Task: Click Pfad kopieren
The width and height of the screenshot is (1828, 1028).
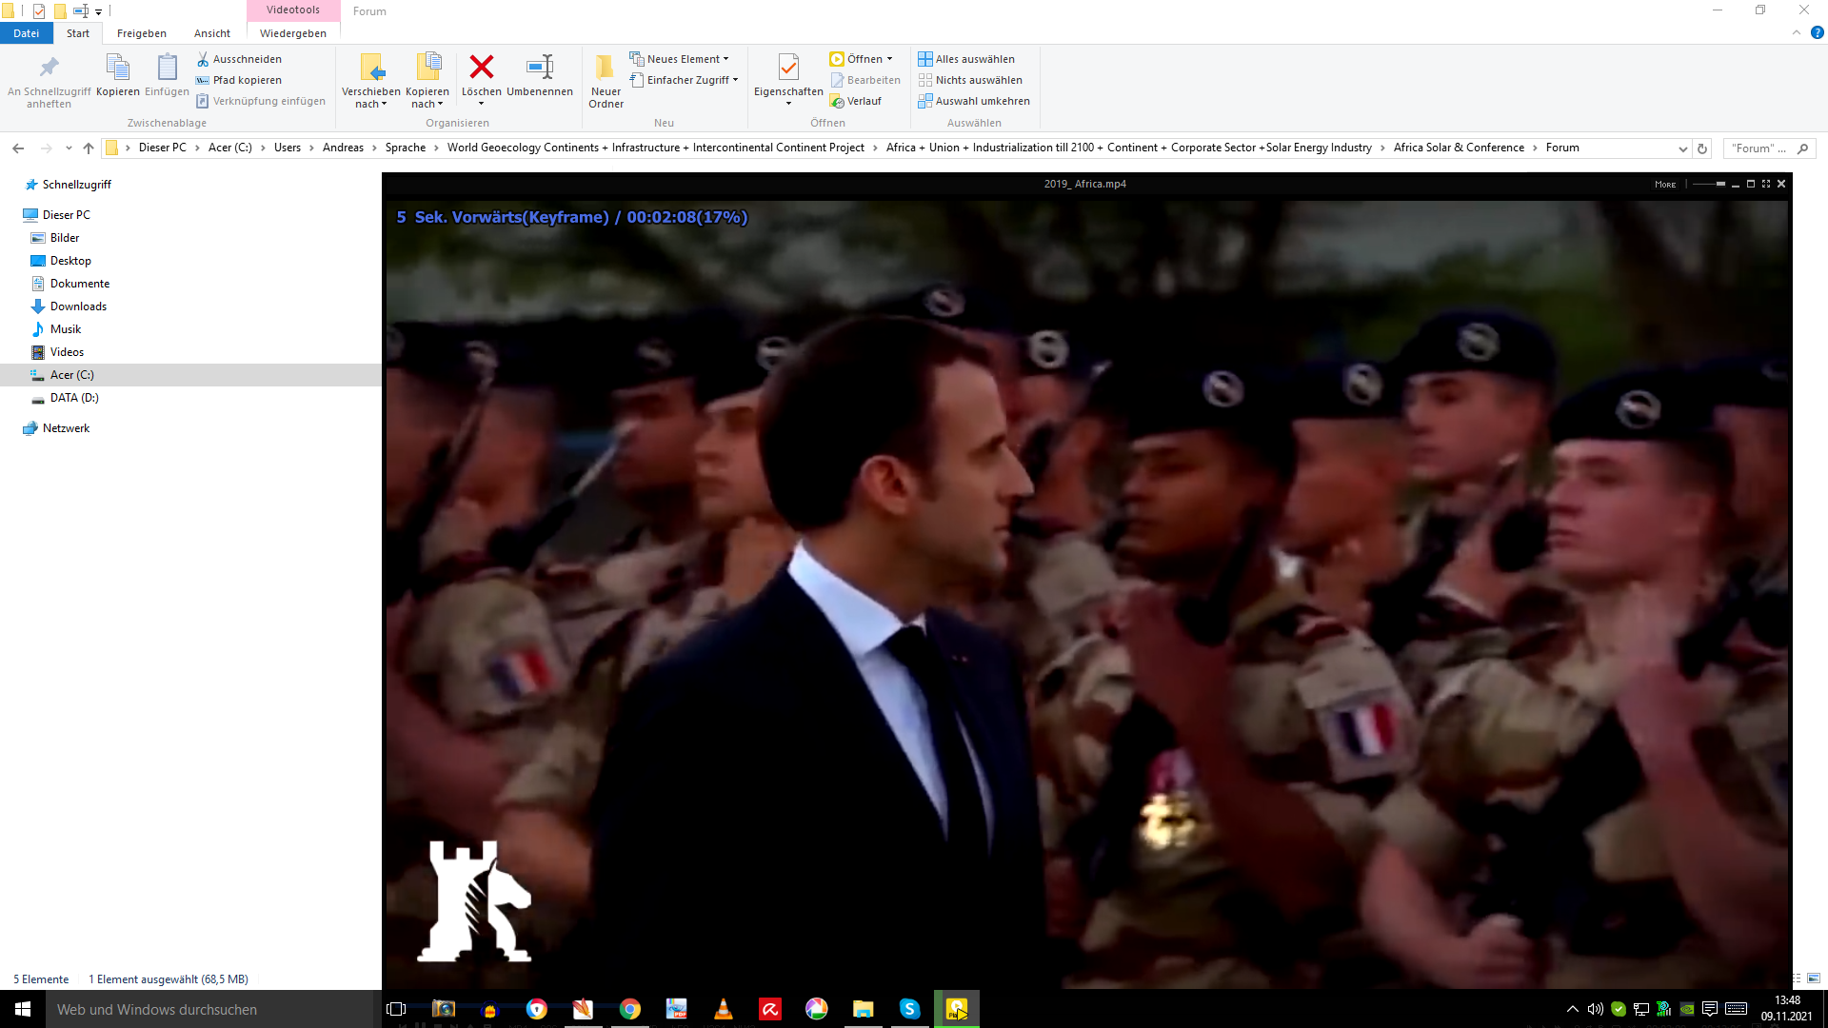Action: [x=239, y=80]
